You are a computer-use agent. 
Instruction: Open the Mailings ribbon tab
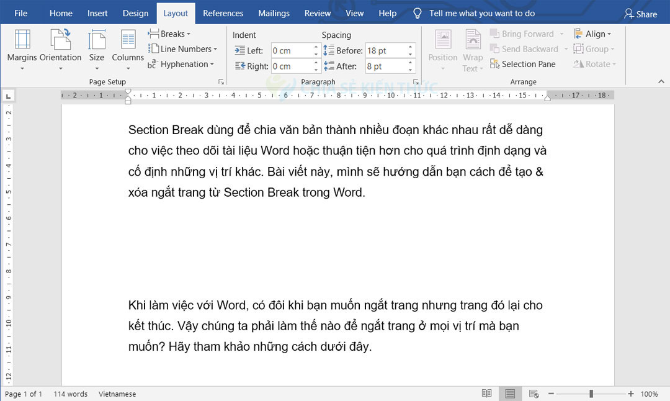[274, 12]
